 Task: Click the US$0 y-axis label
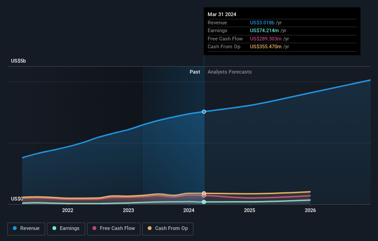tap(17, 199)
